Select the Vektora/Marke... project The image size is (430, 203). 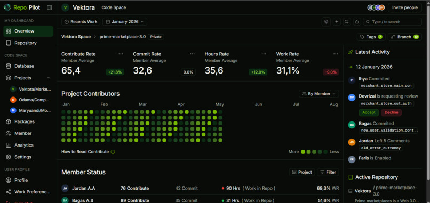tap(31, 89)
